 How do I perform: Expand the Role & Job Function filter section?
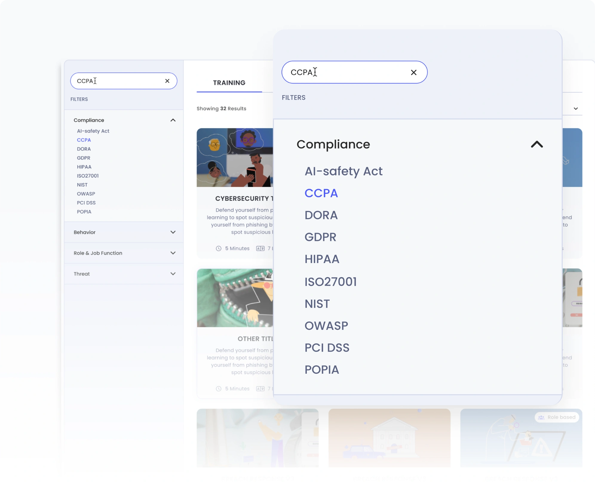click(173, 253)
